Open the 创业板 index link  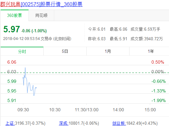point(119,123)
